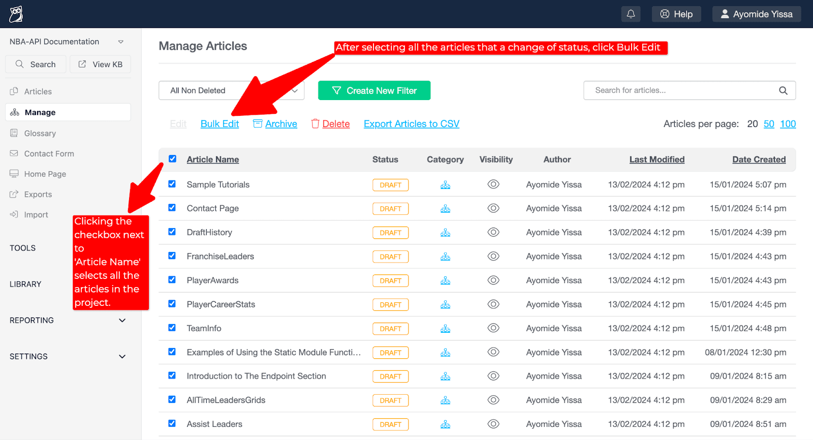
Task: Click the visibility eye for Sample Tutorials
Action: coord(493,184)
